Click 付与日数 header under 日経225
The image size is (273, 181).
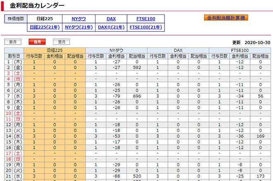[34, 56]
